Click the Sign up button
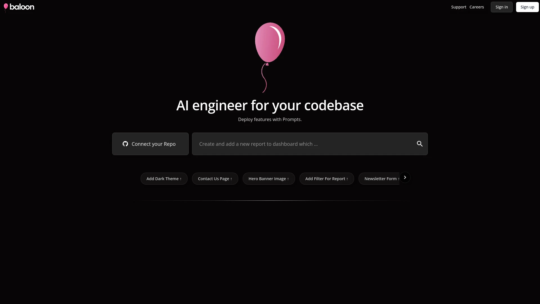Image resolution: width=540 pixels, height=304 pixels. (x=527, y=7)
